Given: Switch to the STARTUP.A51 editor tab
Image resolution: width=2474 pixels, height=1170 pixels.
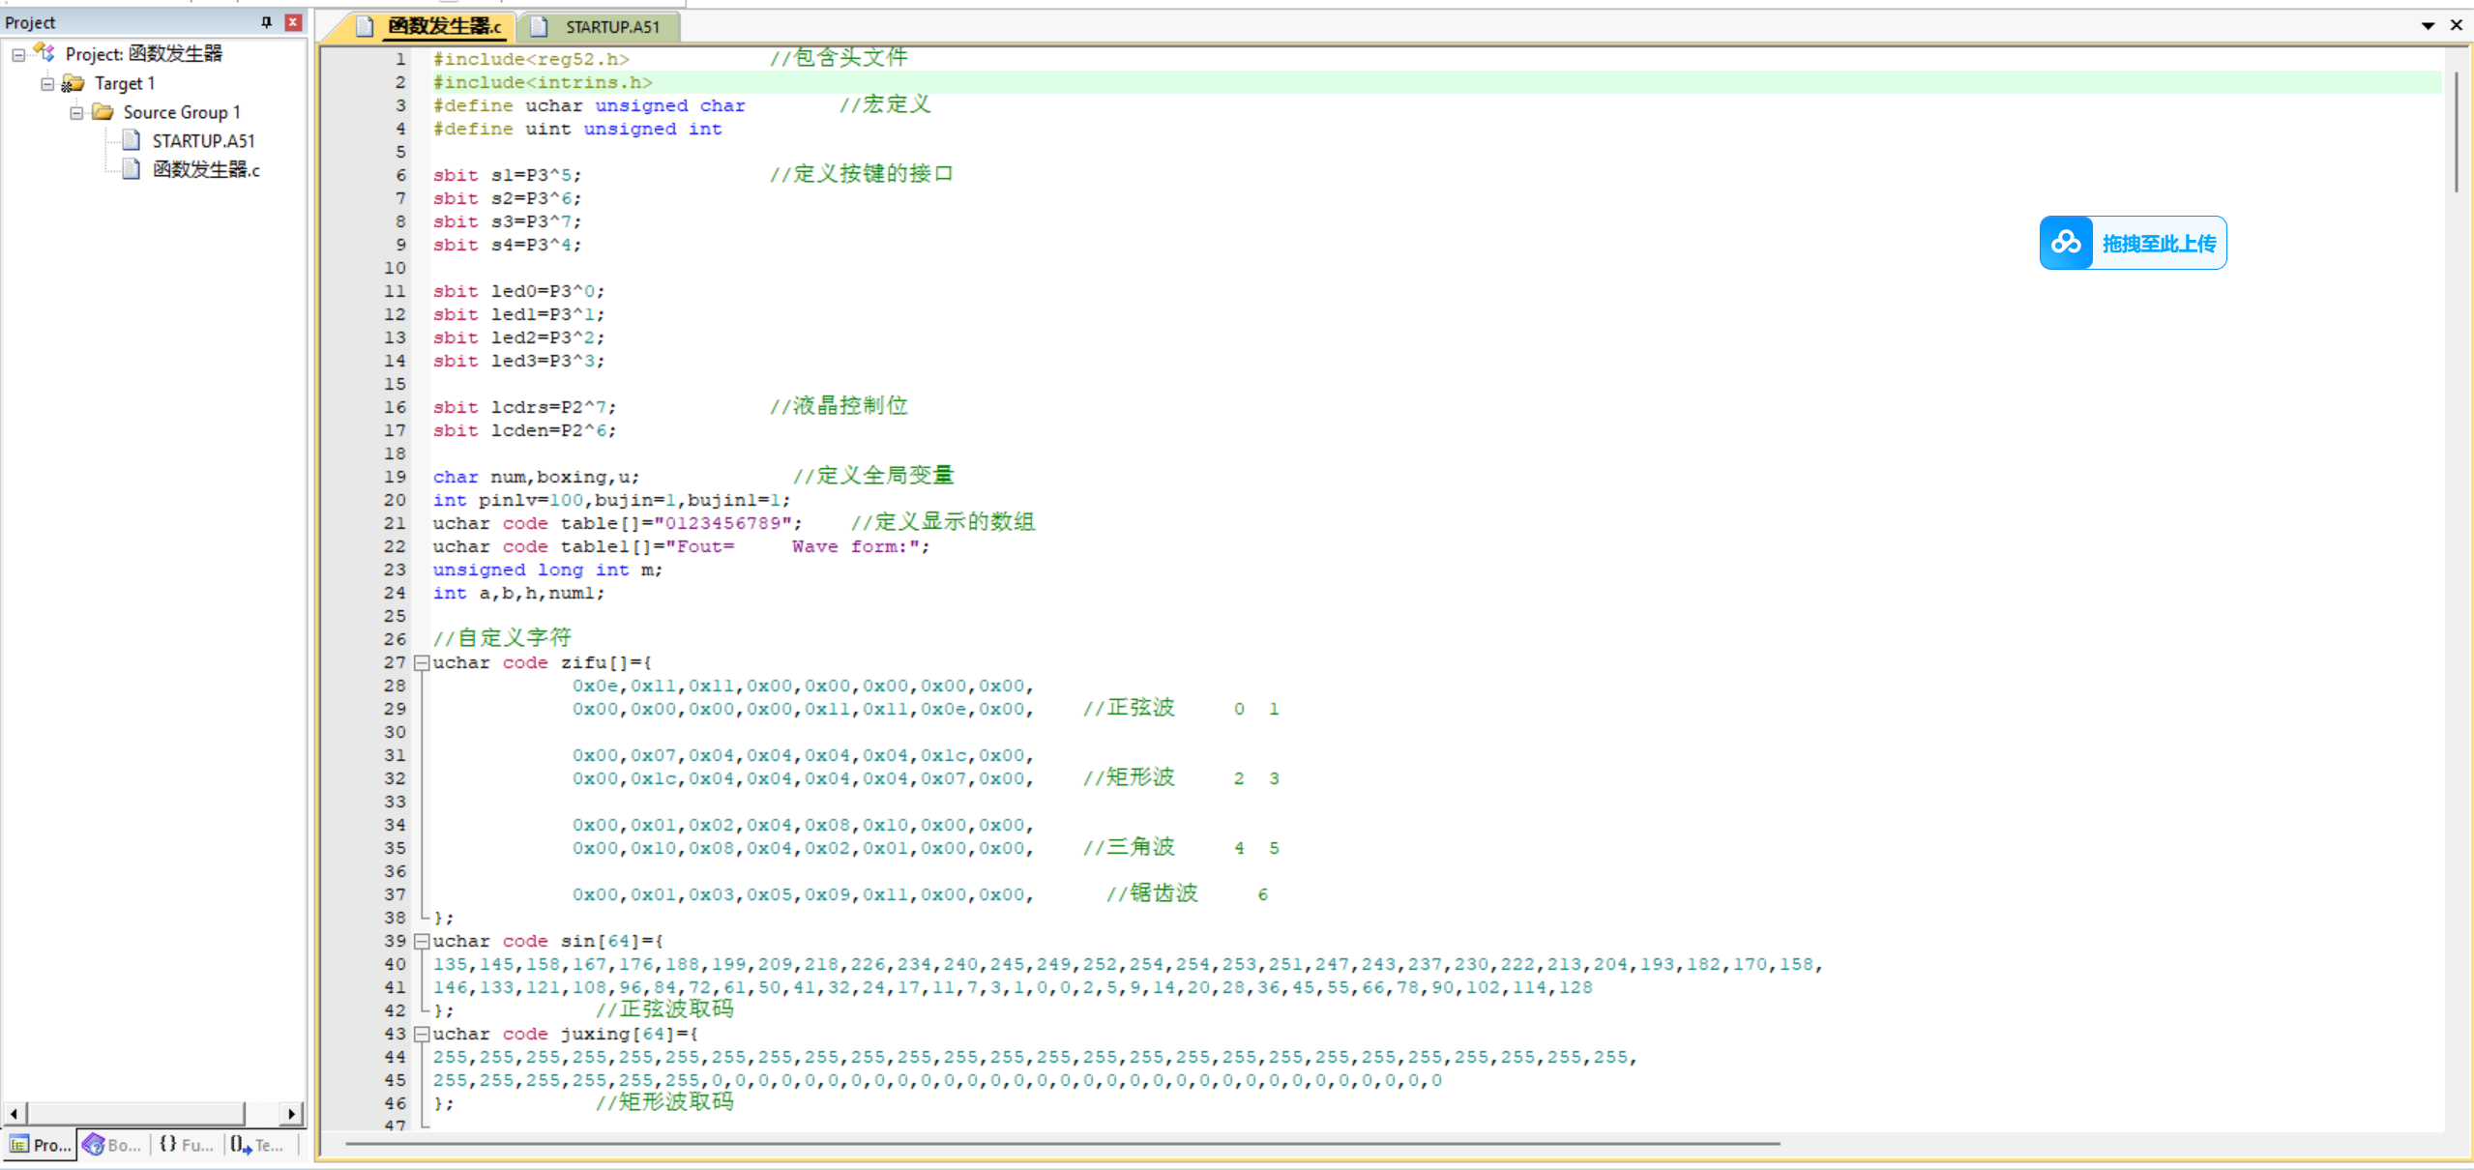Looking at the screenshot, I should point(611,27).
